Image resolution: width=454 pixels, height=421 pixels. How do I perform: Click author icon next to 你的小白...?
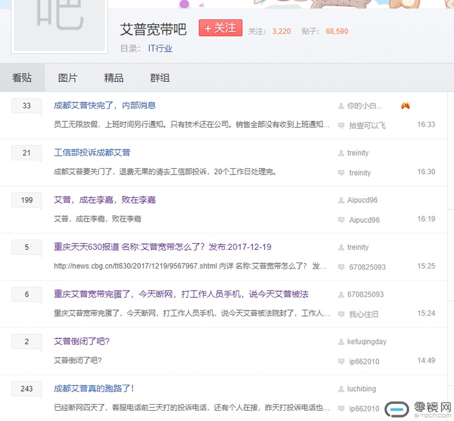tap(341, 106)
